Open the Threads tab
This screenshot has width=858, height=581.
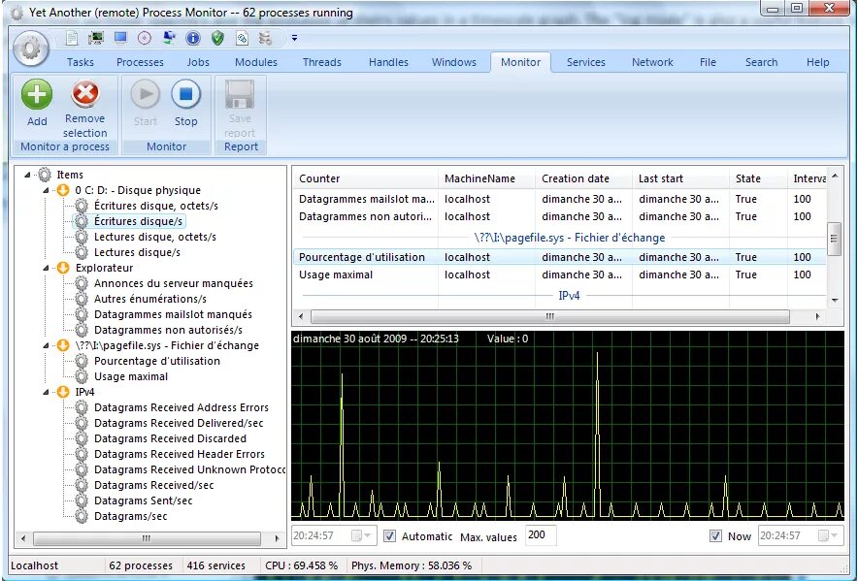point(322,62)
